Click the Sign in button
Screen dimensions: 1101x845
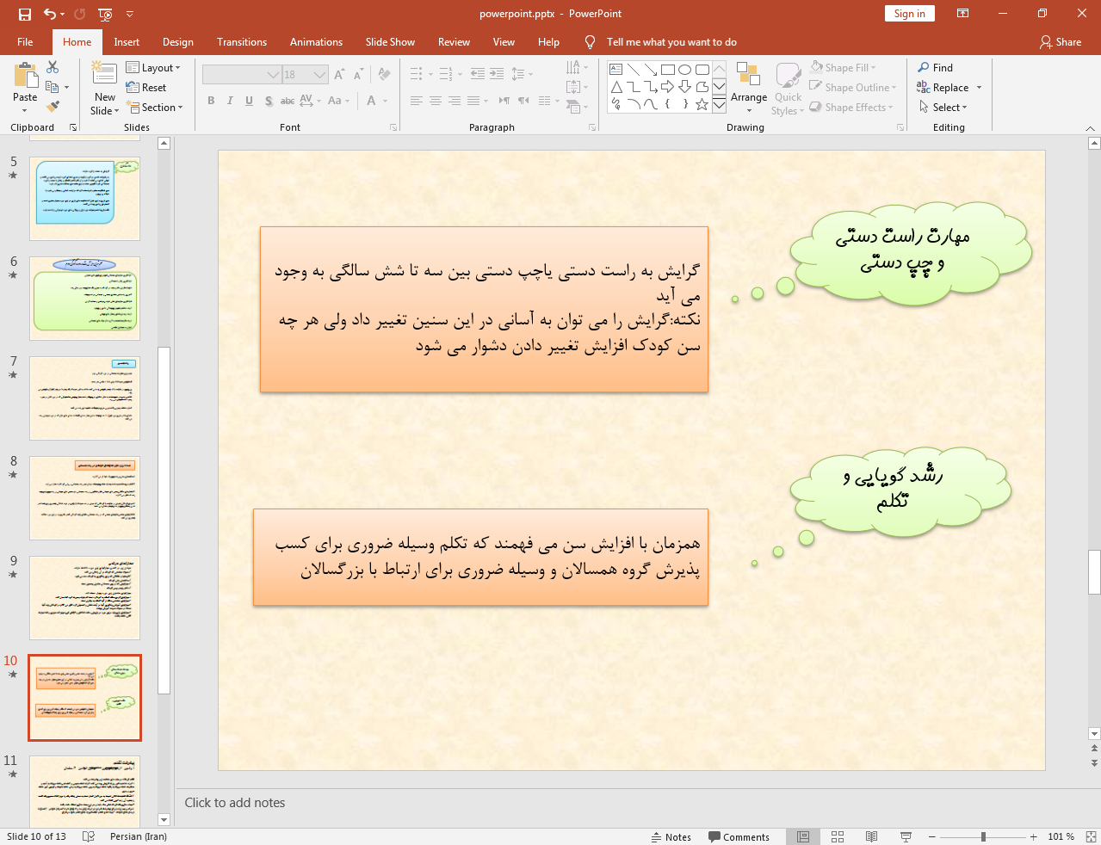[x=909, y=14]
